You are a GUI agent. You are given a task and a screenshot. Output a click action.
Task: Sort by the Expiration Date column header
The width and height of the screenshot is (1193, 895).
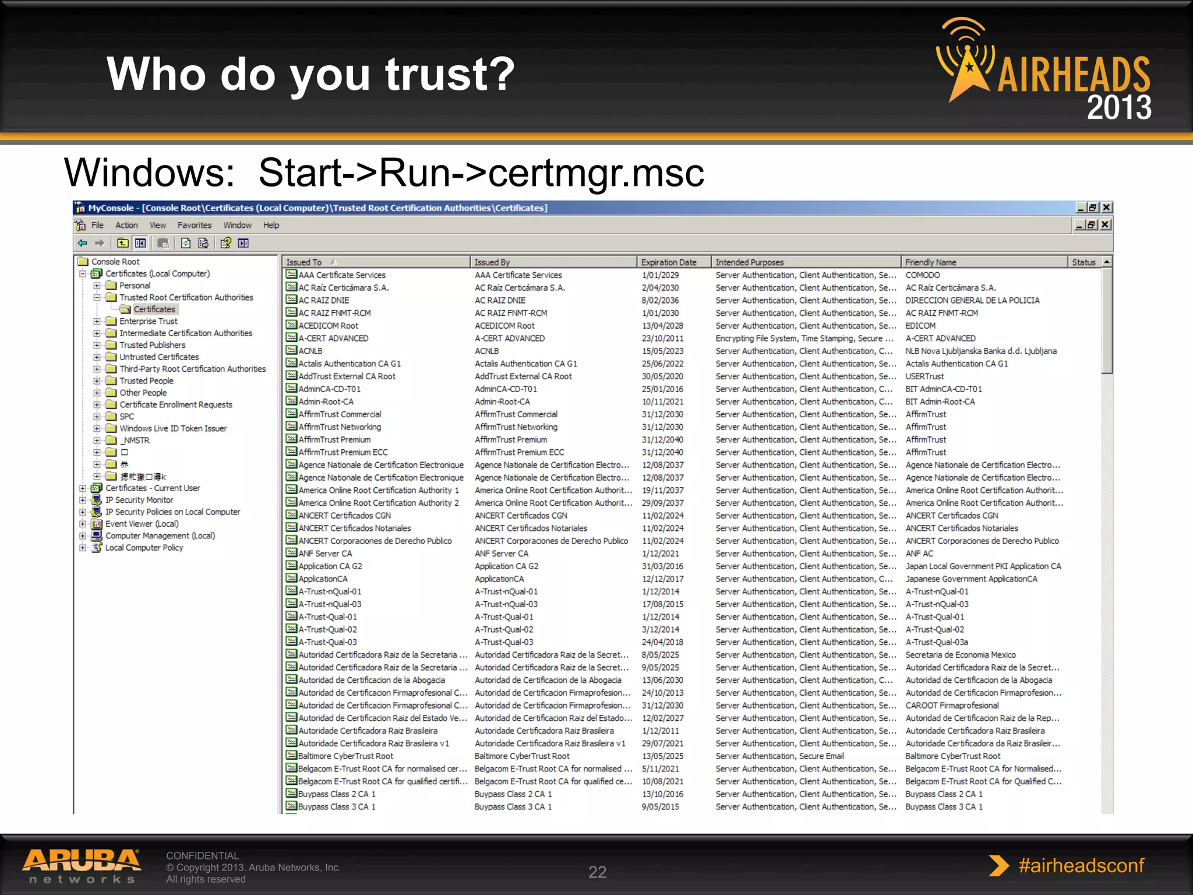click(674, 262)
